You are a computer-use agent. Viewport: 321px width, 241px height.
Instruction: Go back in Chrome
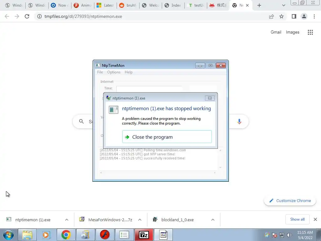(x=7, y=16)
